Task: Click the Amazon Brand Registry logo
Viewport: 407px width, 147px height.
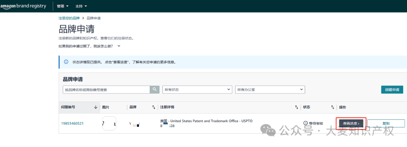Action: point(23,6)
